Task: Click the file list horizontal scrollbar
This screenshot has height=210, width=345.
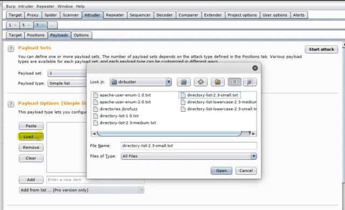Action: (x=169, y=133)
